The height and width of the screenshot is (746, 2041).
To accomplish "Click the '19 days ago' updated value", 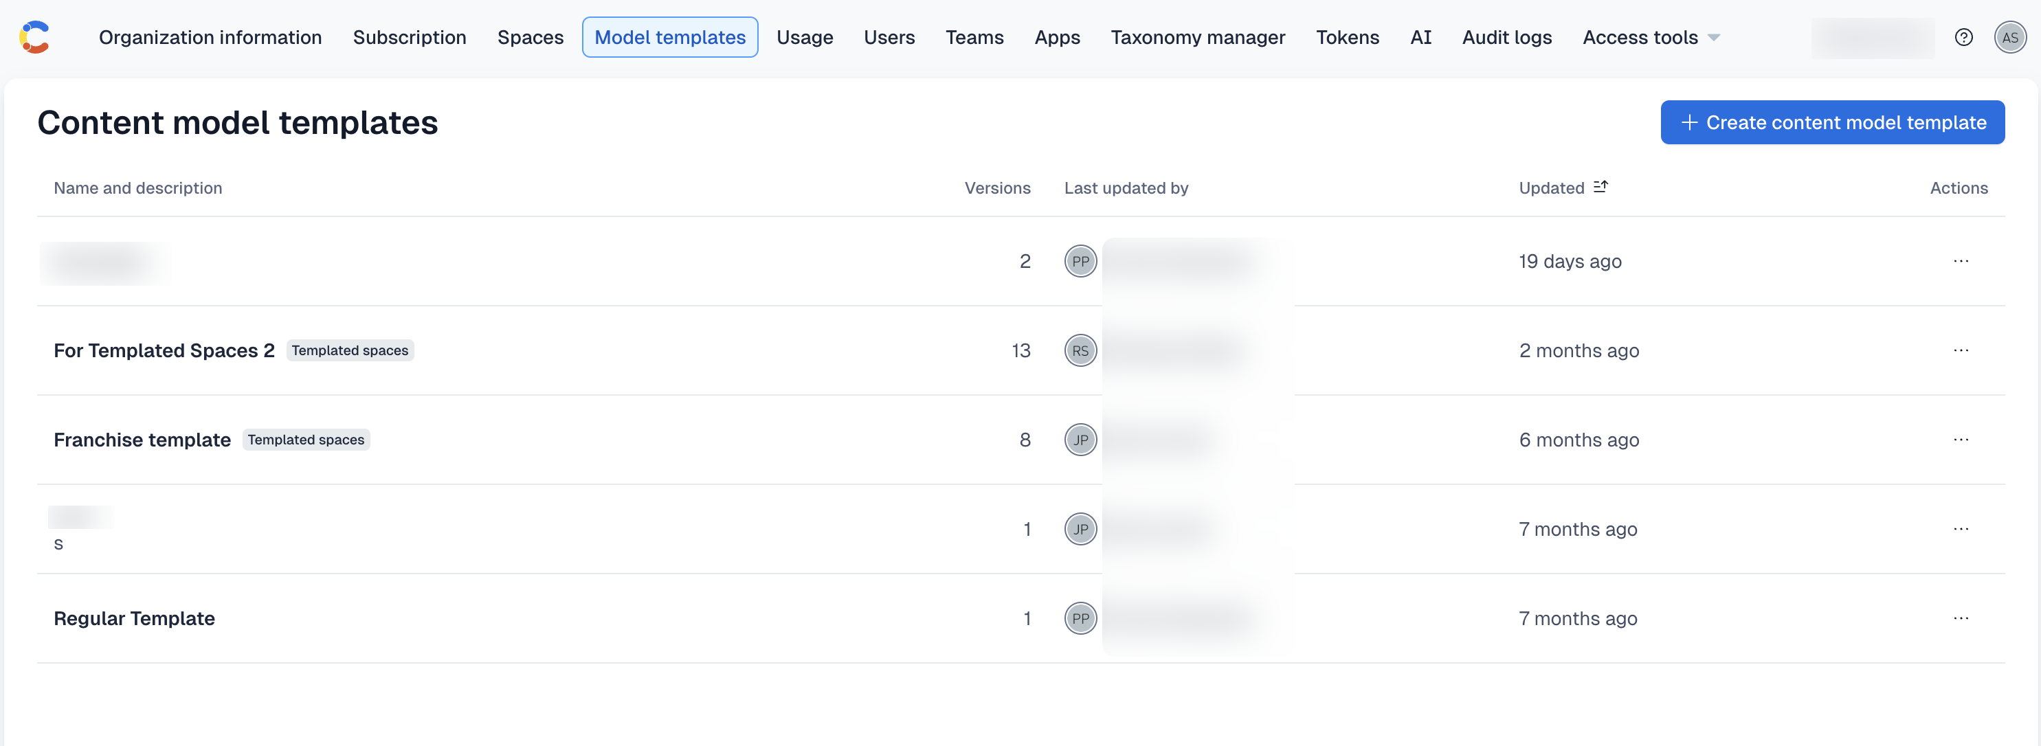I will 1570,261.
